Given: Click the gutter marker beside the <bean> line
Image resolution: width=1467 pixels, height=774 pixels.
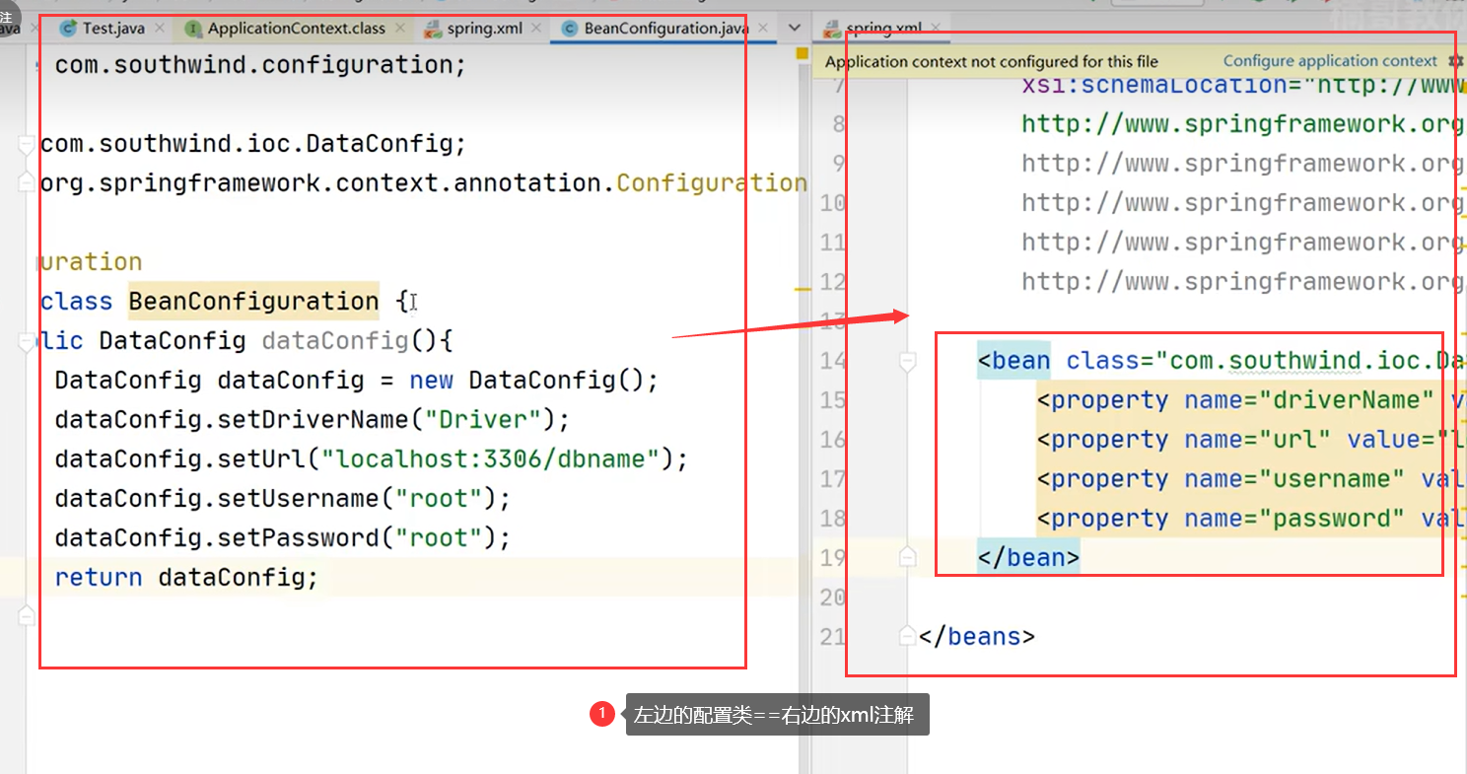Looking at the screenshot, I should [x=907, y=362].
